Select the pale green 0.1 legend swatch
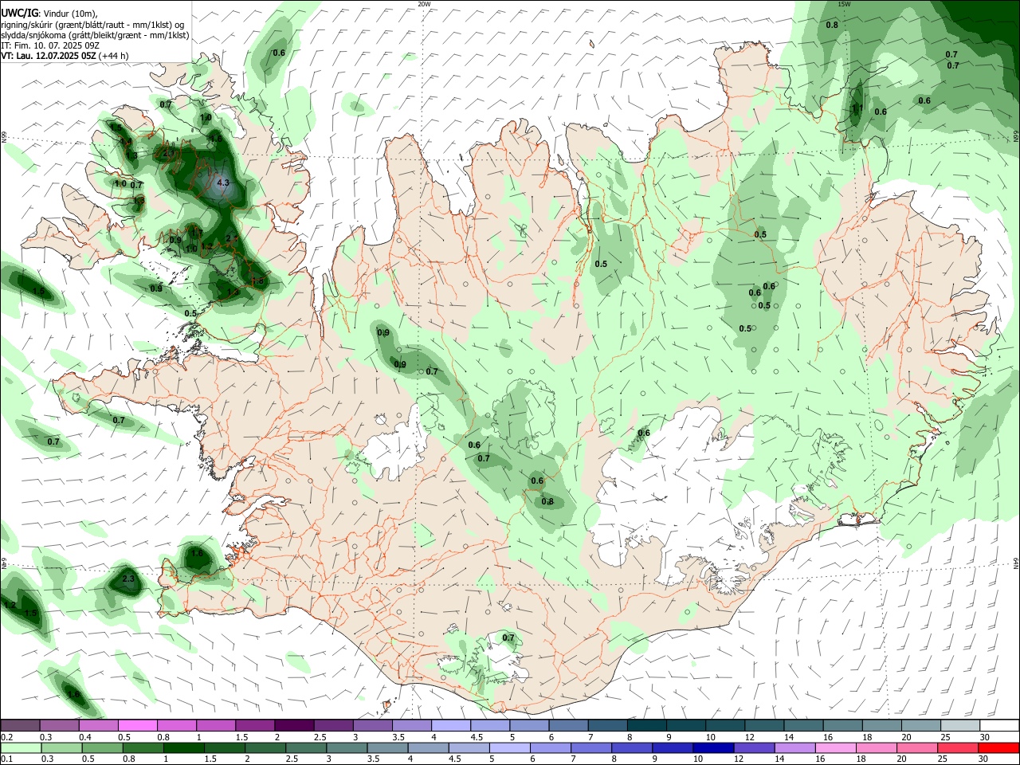This screenshot has height=765, width=1020. [x=21, y=747]
